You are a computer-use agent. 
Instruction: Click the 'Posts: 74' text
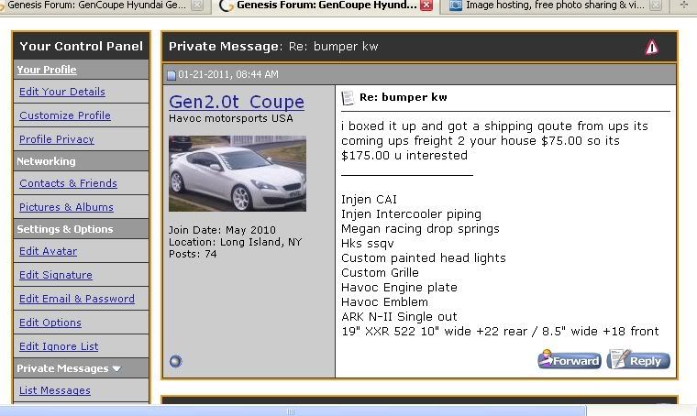[x=193, y=255]
